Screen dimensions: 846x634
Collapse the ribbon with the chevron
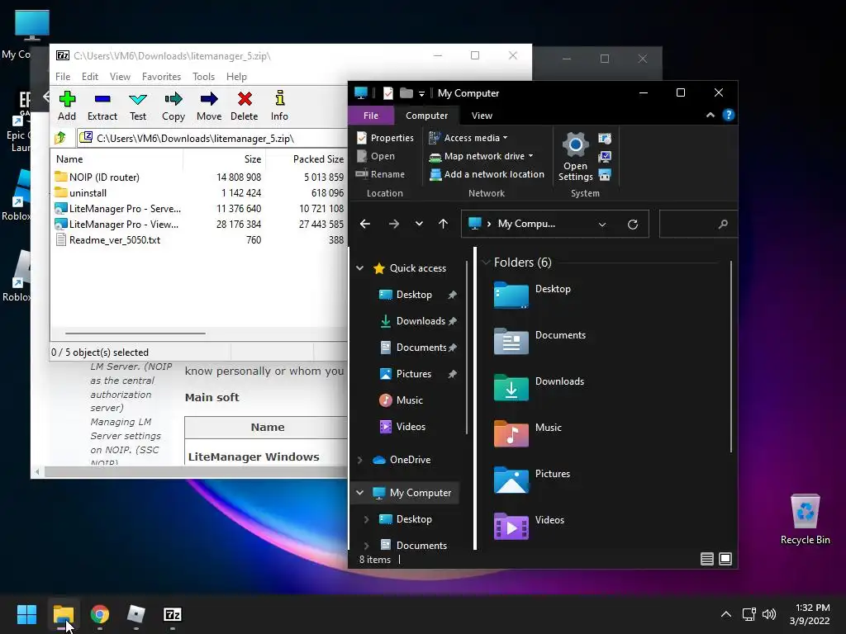710,115
